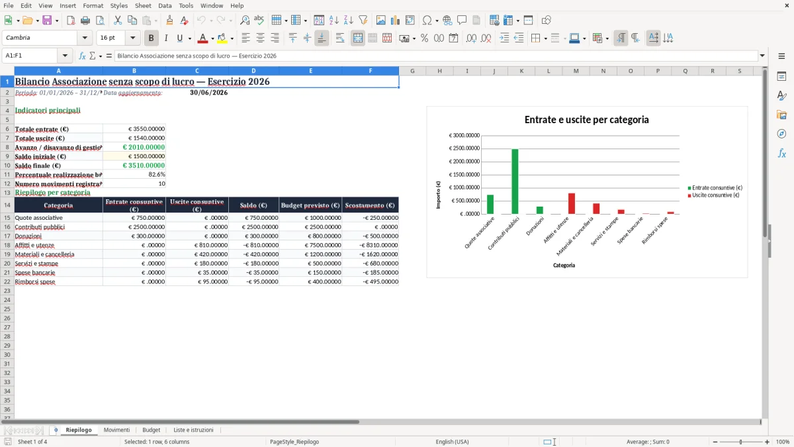Toggle Merge and Center Cells

coord(358,38)
